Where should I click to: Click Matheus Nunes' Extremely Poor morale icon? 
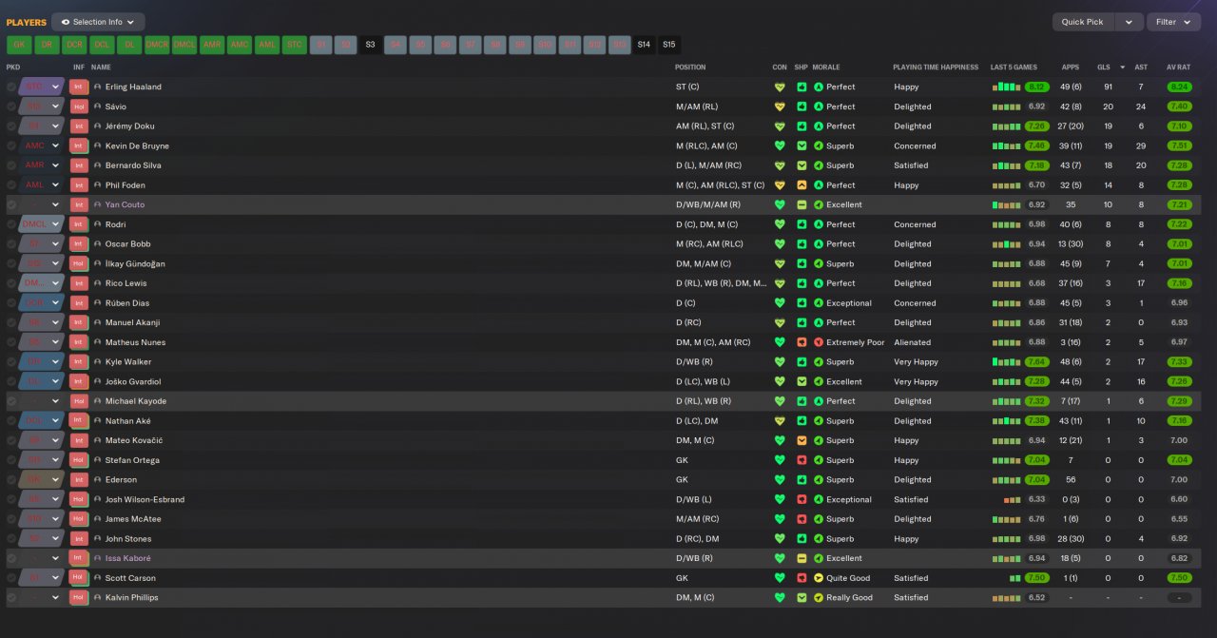(819, 342)
